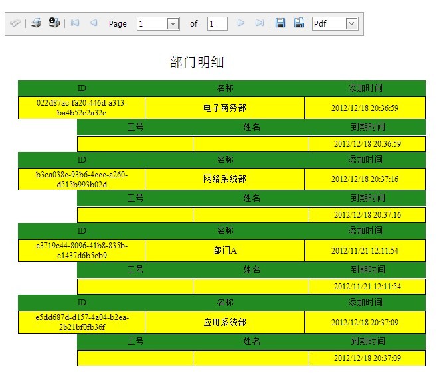Click department name 部门A
Viewport: 437px width, 373px height.
coord(224,250)
